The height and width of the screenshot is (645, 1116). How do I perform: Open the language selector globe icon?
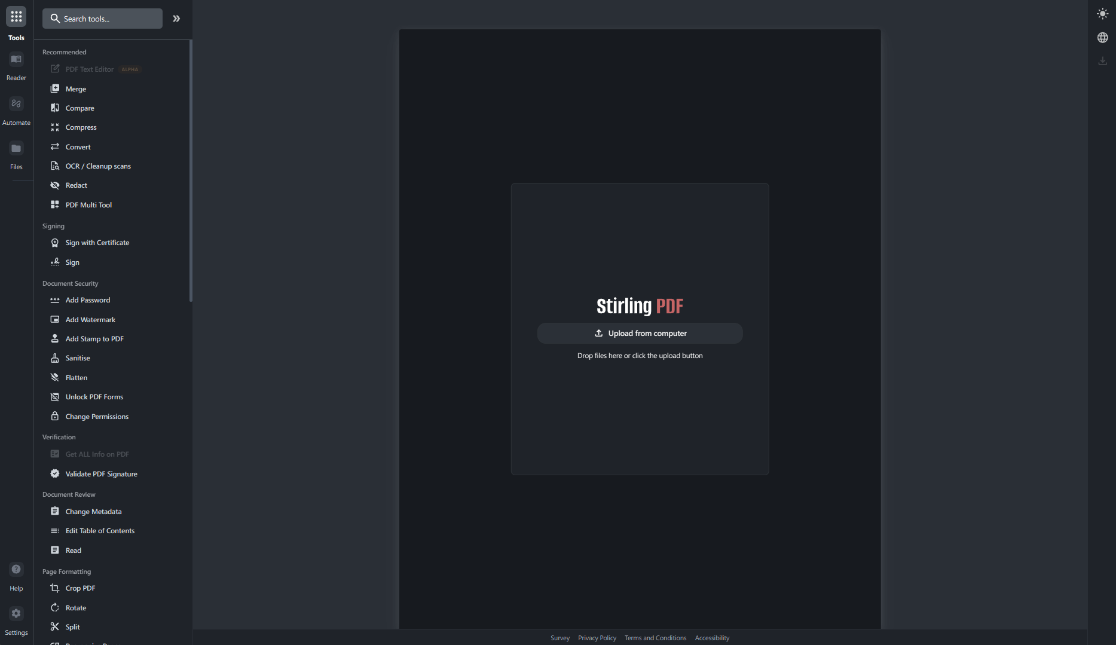(1102, 38)
